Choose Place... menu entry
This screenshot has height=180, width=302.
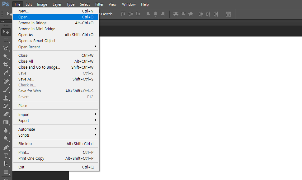coord(56,106)
